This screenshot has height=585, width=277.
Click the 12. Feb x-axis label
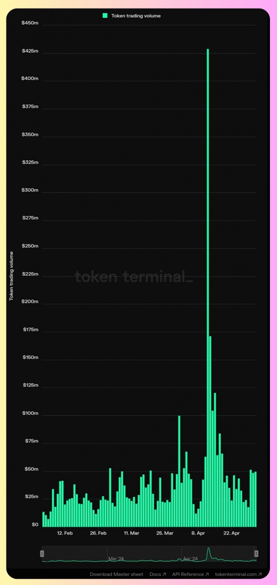pos(65,533)
